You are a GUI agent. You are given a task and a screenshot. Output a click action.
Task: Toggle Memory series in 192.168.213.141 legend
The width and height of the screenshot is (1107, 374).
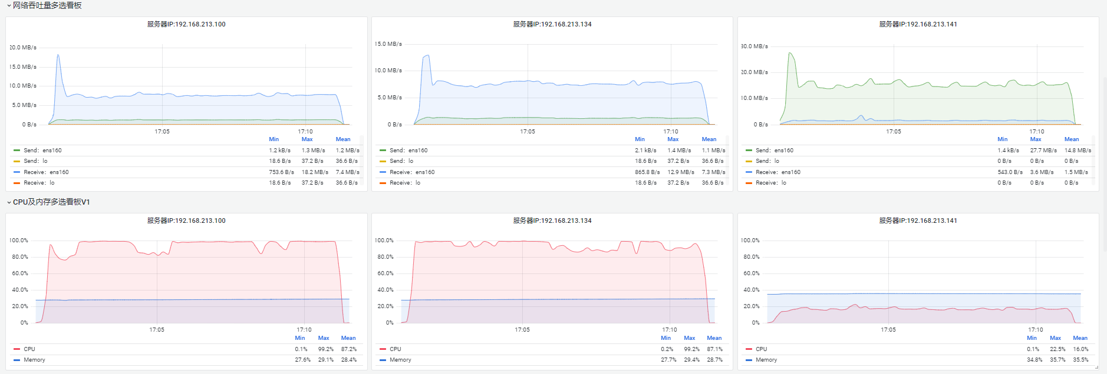pyautogui.click(x=766, y=360)
